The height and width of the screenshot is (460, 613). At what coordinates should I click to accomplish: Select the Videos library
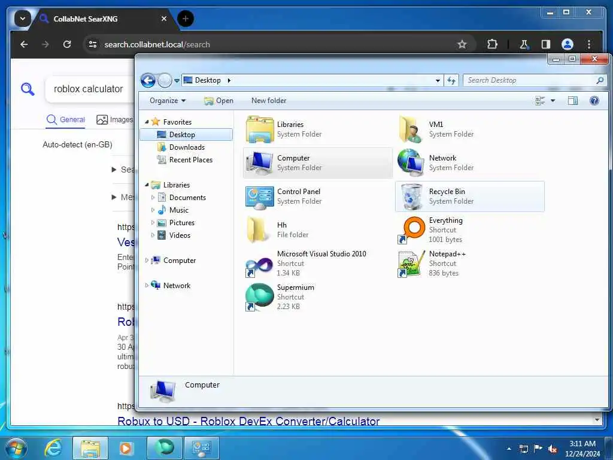point(180,235)
